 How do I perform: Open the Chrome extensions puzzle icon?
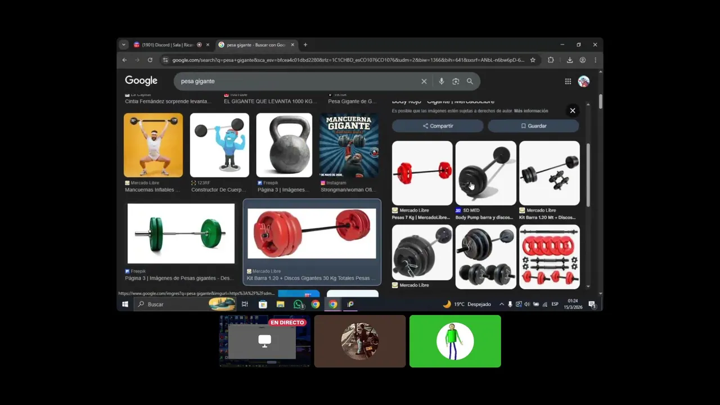(551, 60)
